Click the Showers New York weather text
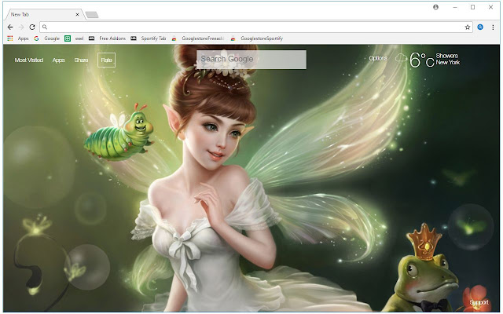Viewport: 503px width, 314px height. pos(448,59)
